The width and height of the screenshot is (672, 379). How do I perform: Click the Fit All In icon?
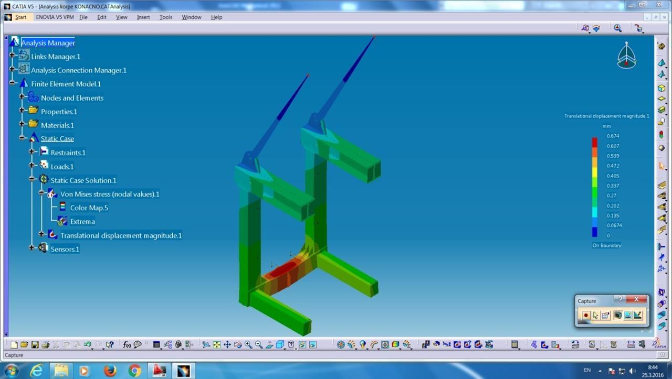click(x=217, y=344)
